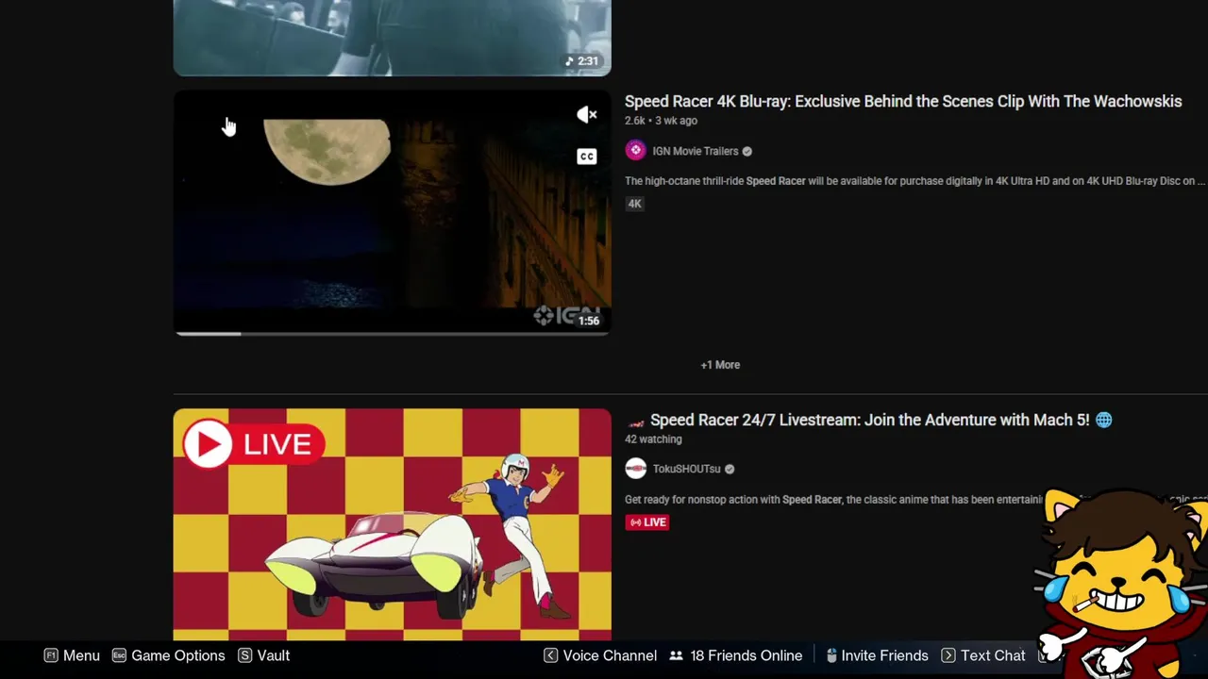Click the F1 key icon beside Menu
The width and height of the screenshot is (1208, 679).
click(x=51, y=655)
